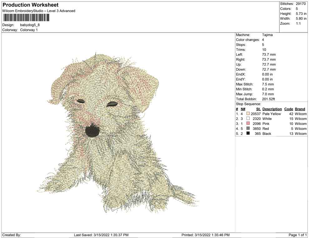The width and height of the screenshot is (309, 238).
Task: Click the Last Saved timestamp
Action: point(101,235)
